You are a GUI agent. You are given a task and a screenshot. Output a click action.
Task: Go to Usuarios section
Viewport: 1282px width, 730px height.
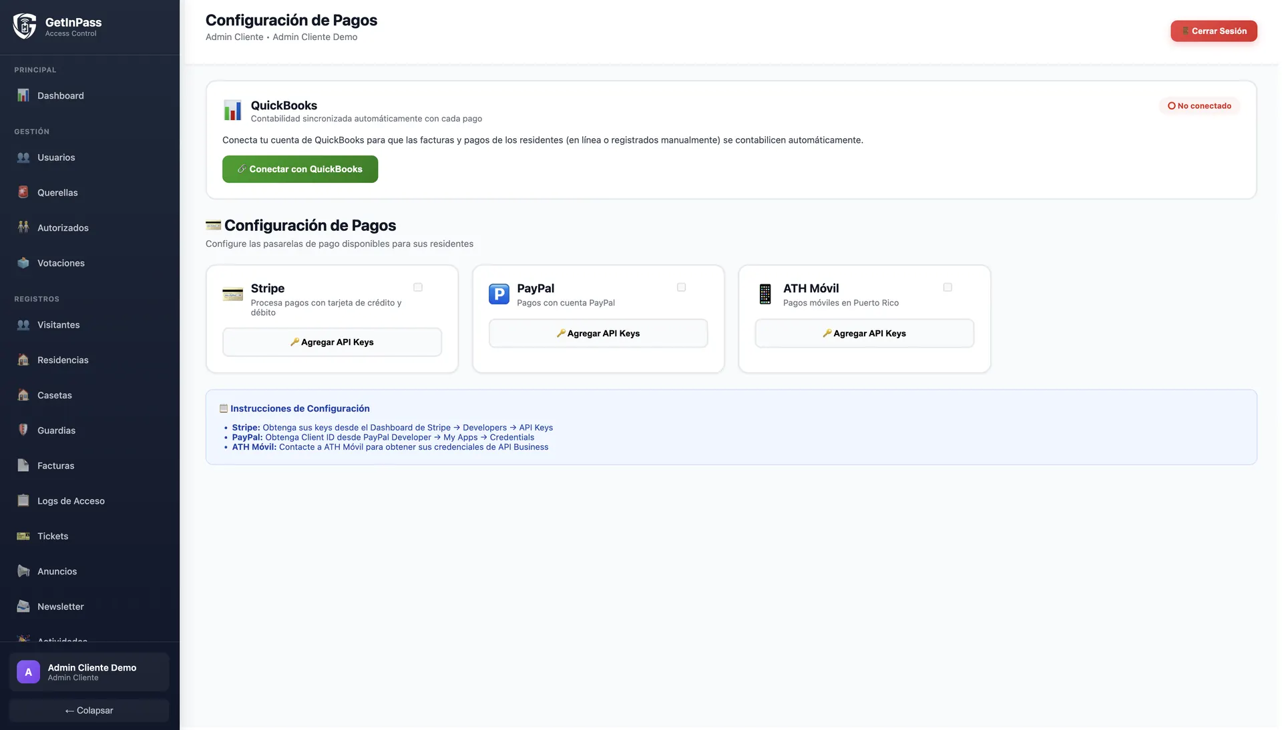[x=89, y=157]
